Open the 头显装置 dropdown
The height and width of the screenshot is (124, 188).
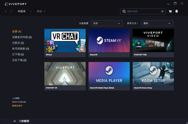point(107,23)
